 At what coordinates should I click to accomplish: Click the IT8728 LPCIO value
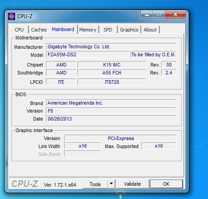tap(112, 82)
